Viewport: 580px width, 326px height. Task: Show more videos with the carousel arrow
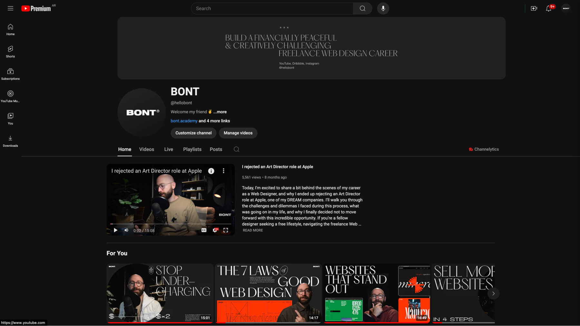(493, 293)
